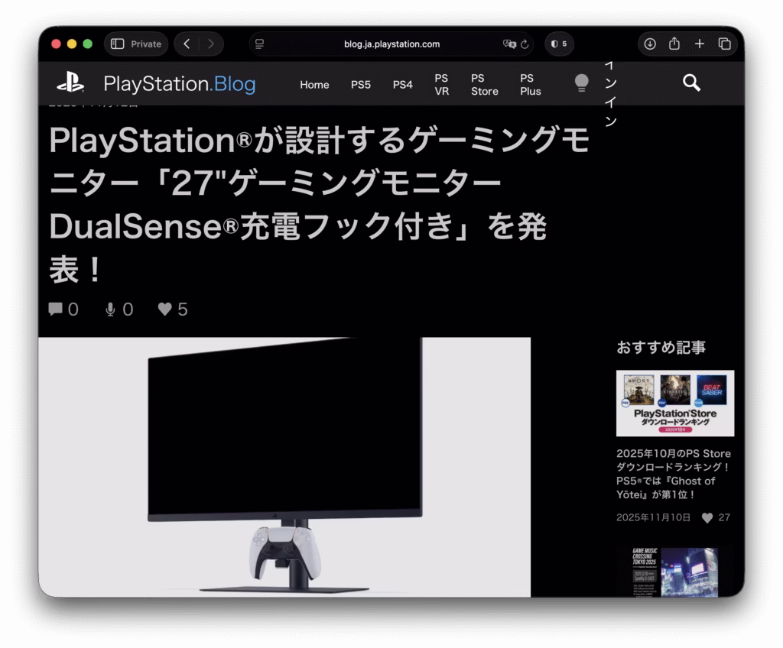Viewport: 783px width, 648px height.
Task: Toggle the Safari sidebar panel
Action: pyautogui.click(x=116, y=44)
